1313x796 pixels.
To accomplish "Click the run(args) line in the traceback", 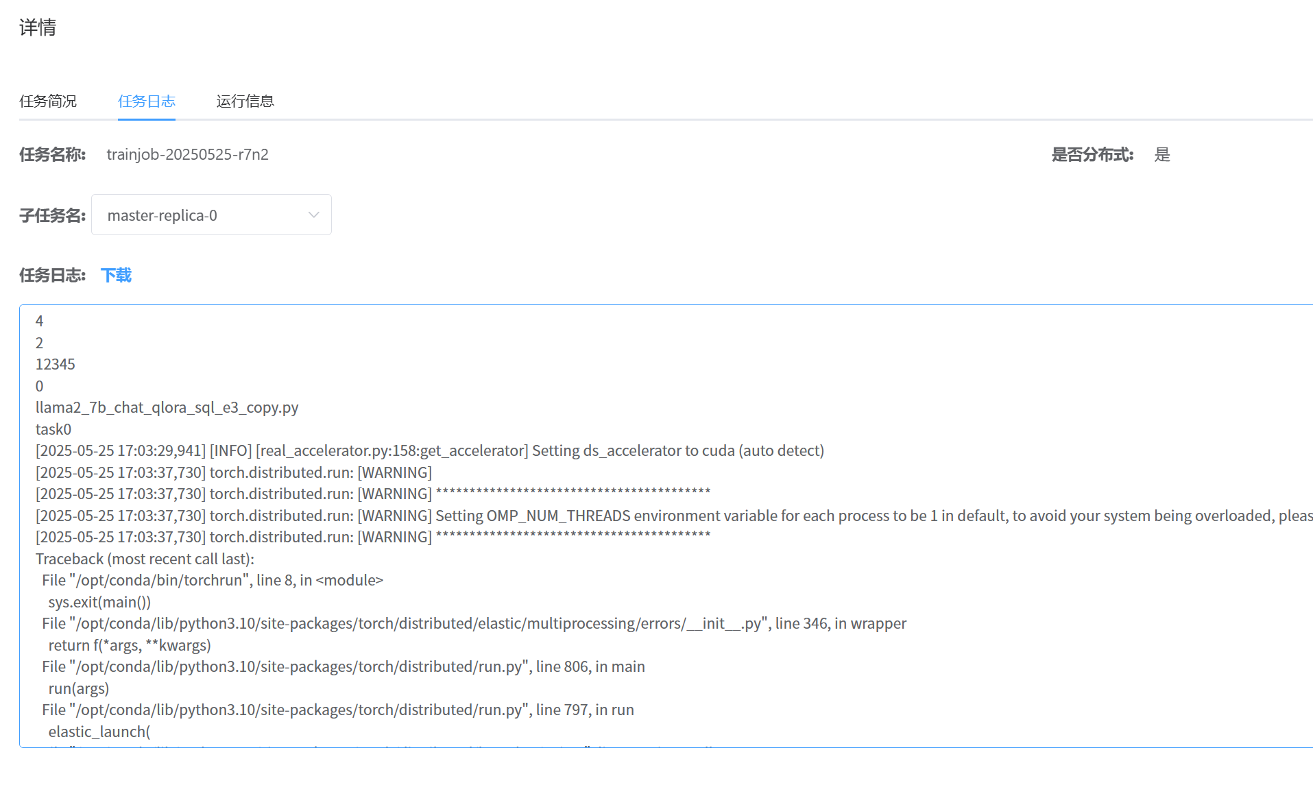I will click(x=79, y=689).
